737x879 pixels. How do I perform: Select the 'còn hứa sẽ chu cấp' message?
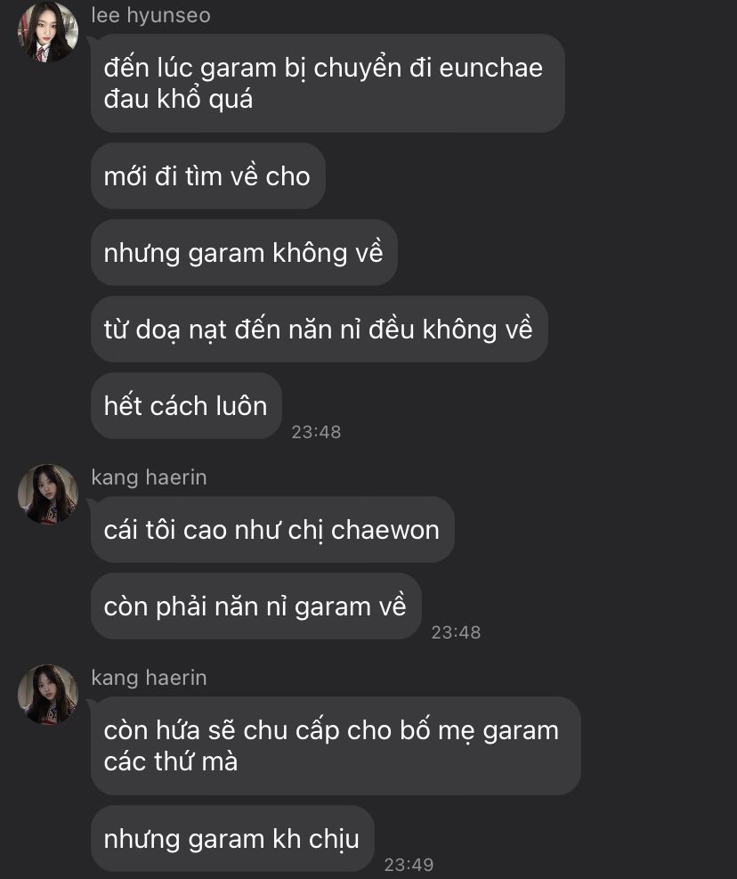click(336, 745)
